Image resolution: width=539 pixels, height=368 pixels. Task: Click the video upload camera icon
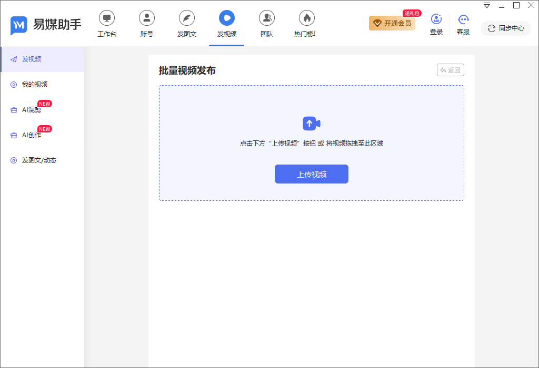[x=312, y=124]
